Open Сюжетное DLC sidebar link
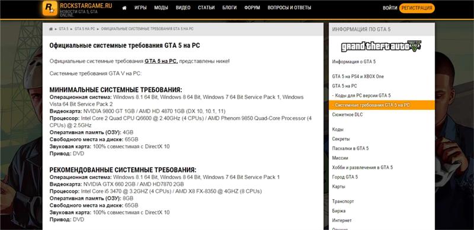 point(347,115)
